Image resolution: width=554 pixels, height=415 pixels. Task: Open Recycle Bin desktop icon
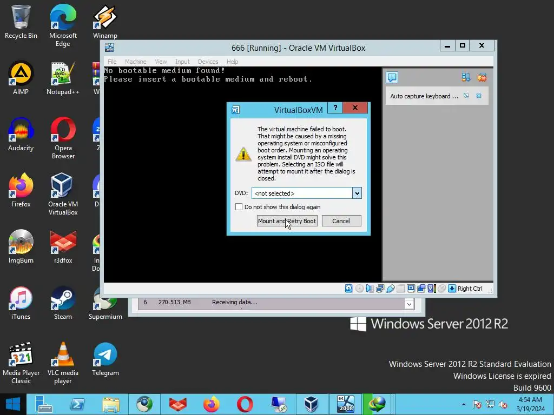pos(21,22)
